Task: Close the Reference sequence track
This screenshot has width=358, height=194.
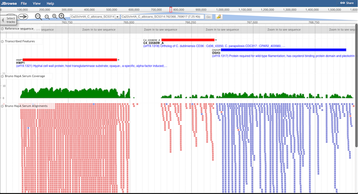Action: tap(2, 29)
